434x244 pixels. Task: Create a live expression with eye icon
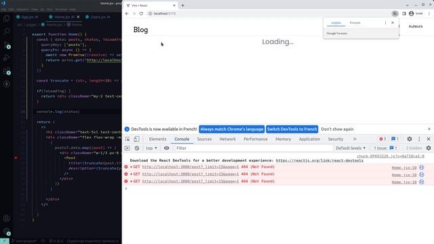click(x=166, y=148)
